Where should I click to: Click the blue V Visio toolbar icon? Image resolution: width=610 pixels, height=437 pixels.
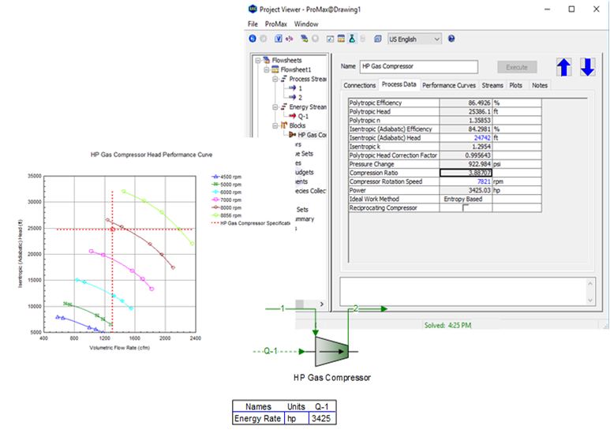[x=278, y=39]
